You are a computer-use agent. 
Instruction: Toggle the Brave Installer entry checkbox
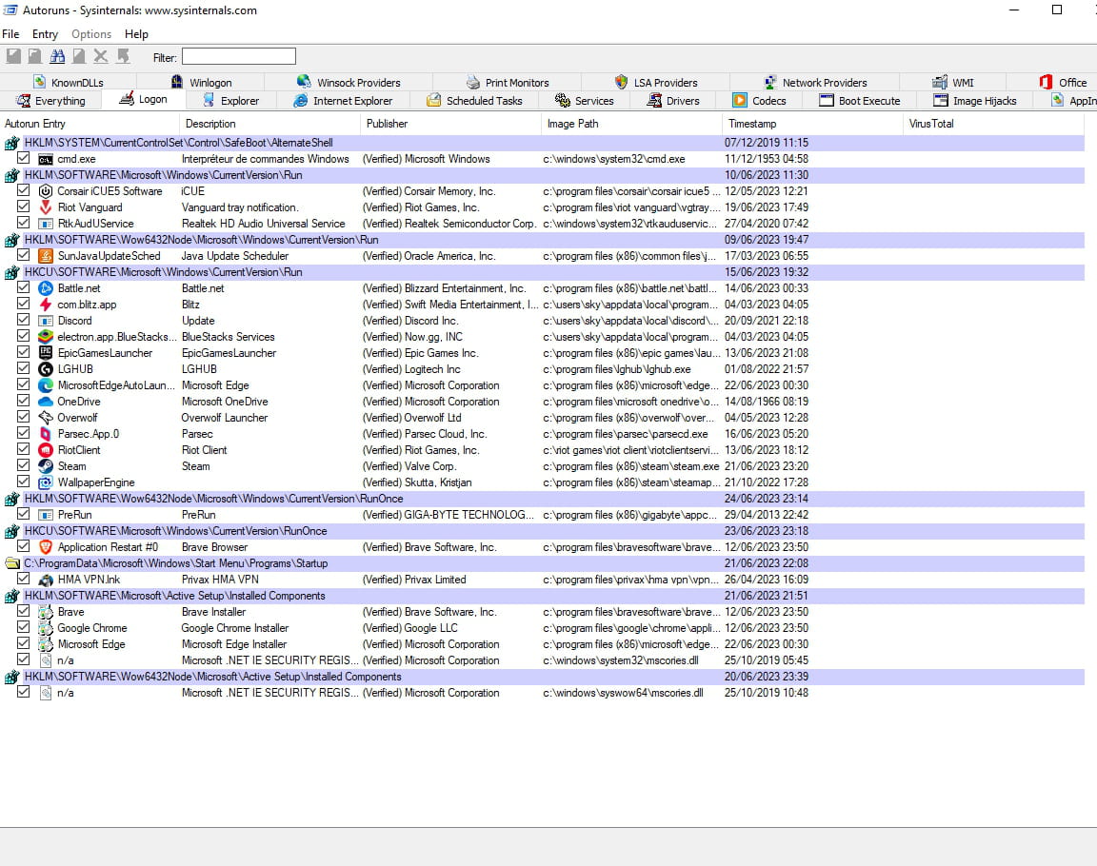(23, 611)
